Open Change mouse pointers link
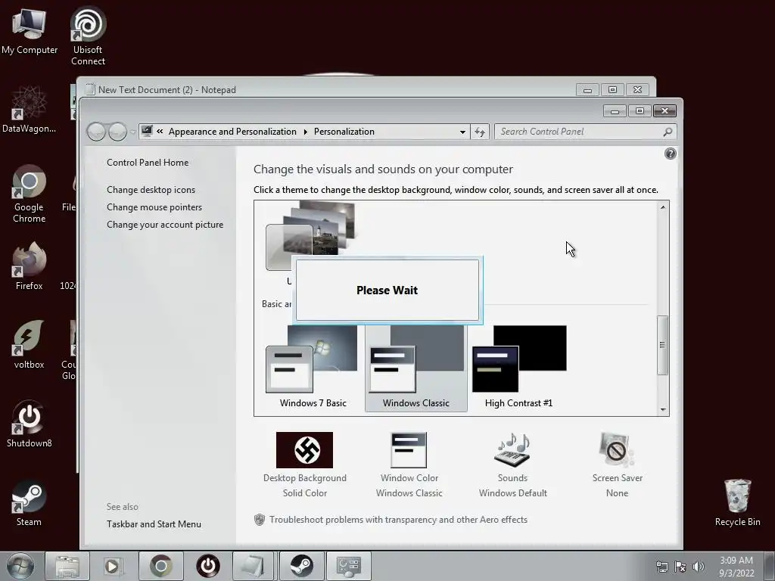 coord(154,207)
